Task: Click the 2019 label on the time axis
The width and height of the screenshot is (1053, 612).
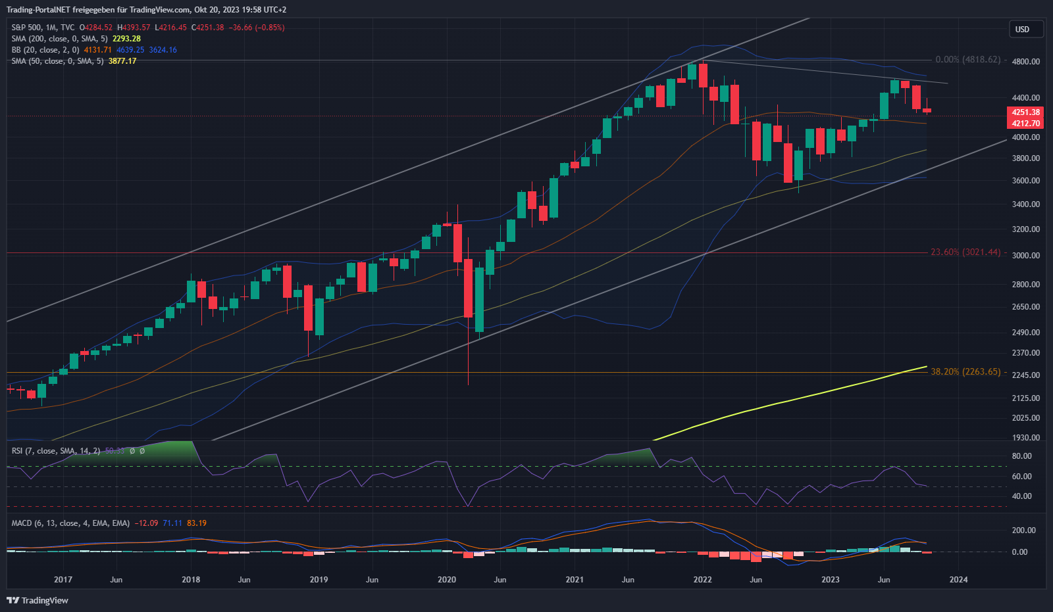Action: coord(319,580)
